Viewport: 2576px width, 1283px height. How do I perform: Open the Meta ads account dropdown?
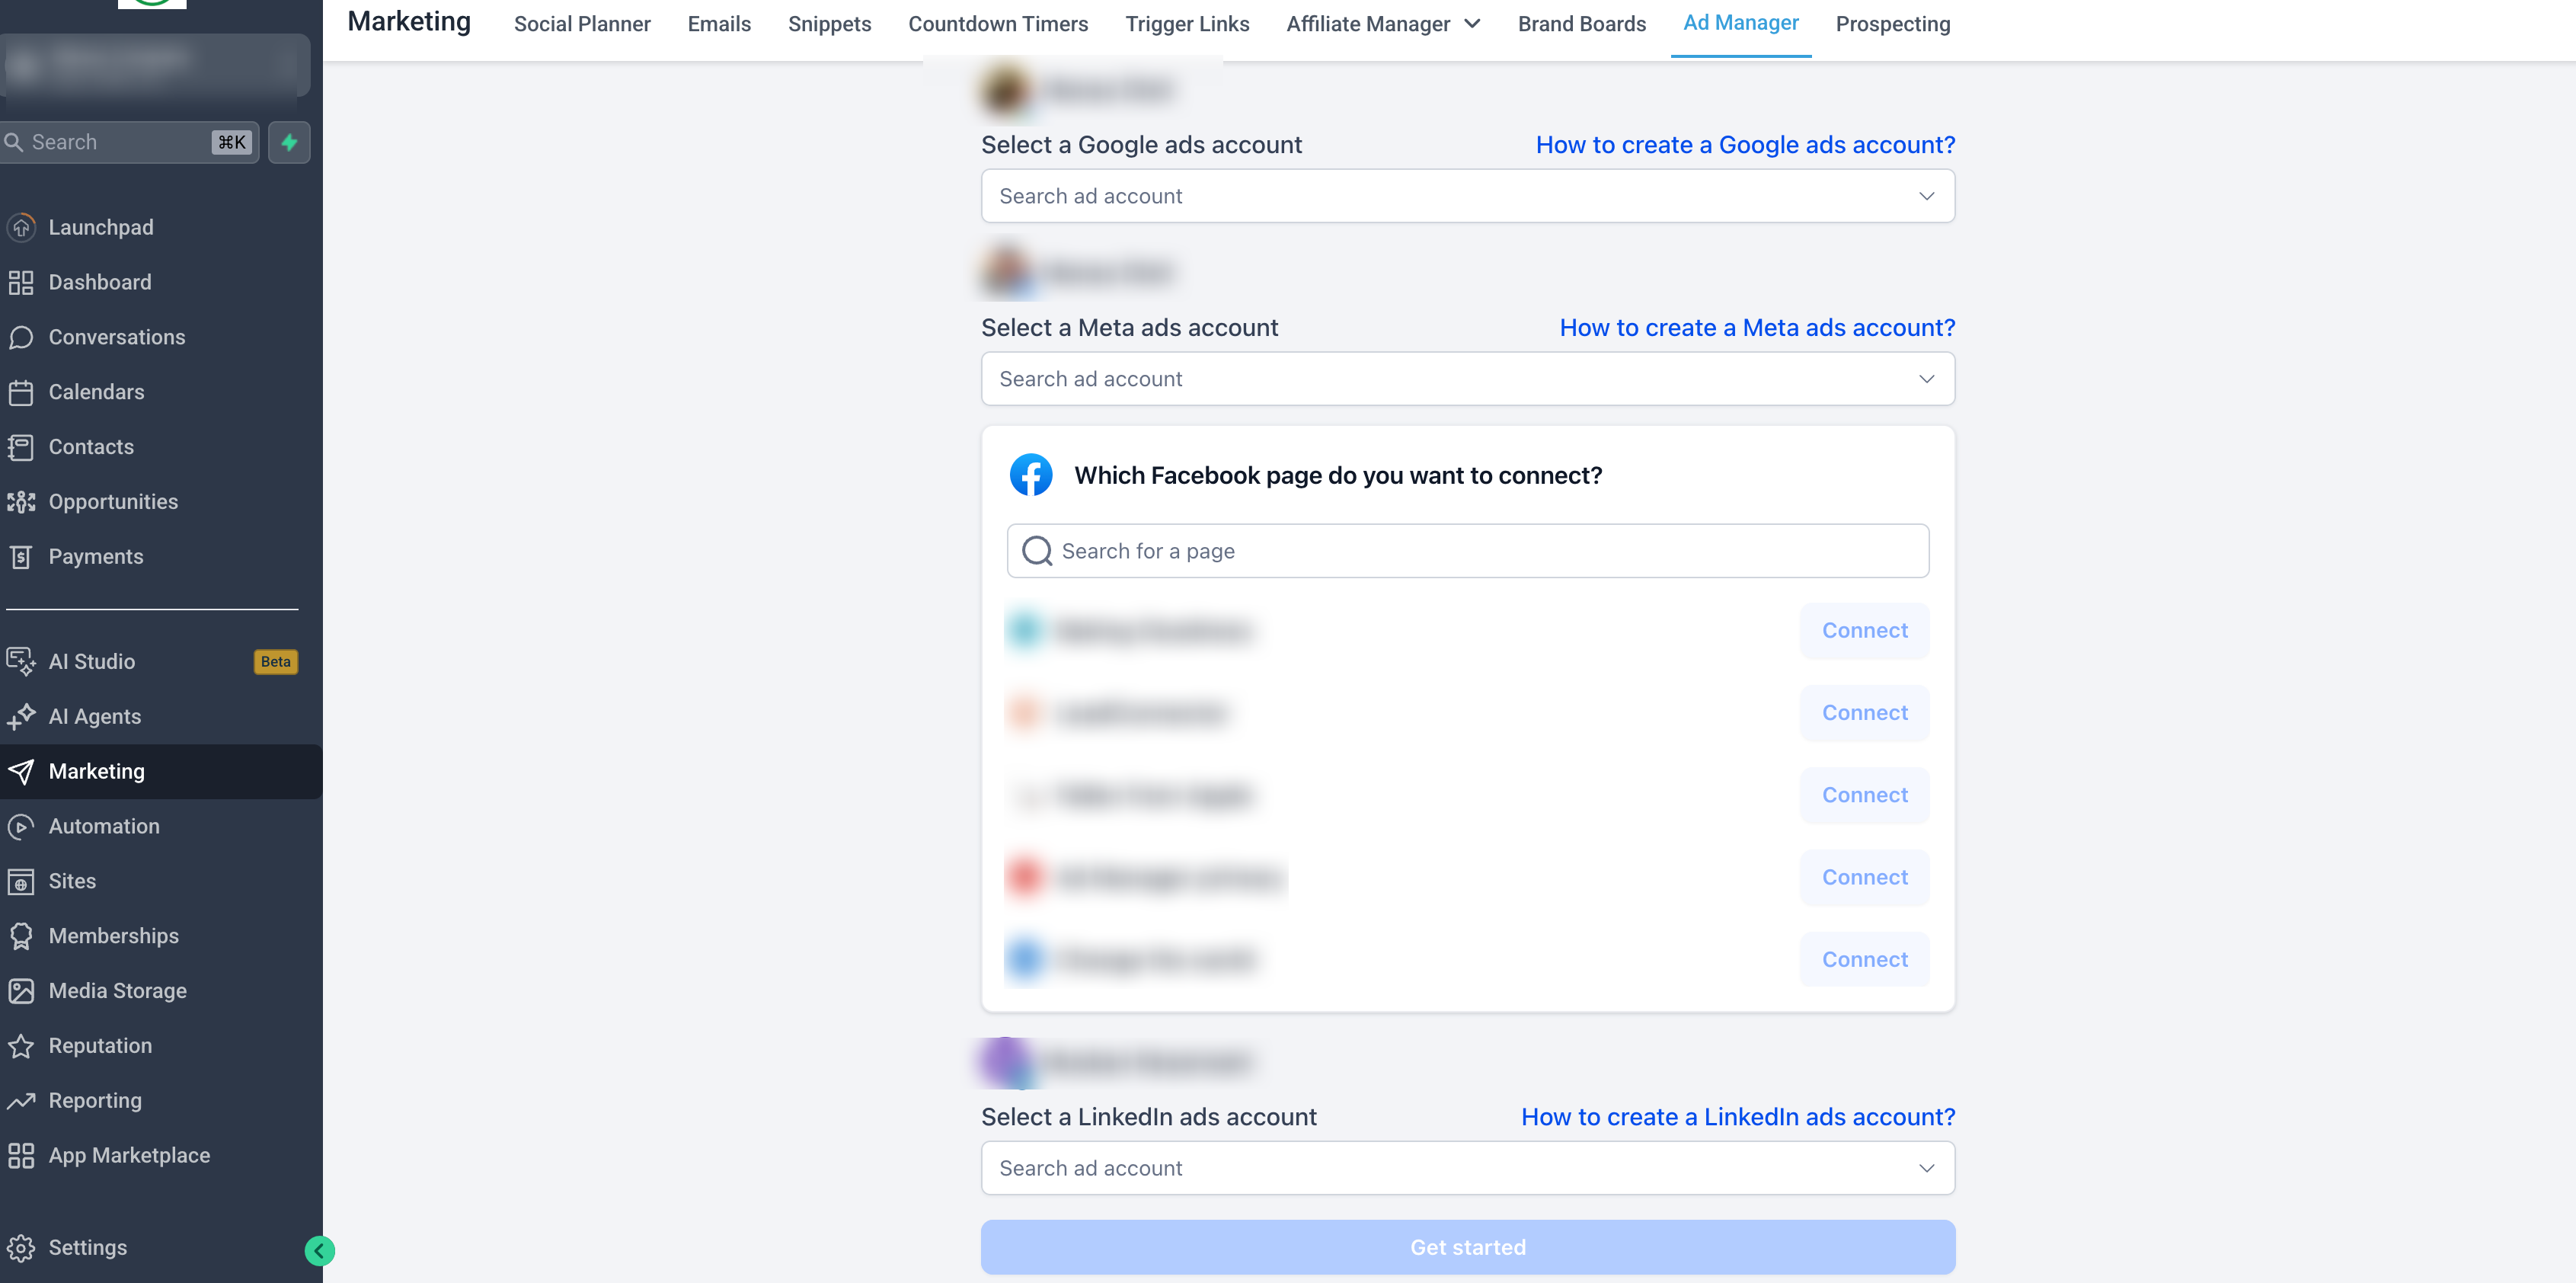coord(1926,379)
